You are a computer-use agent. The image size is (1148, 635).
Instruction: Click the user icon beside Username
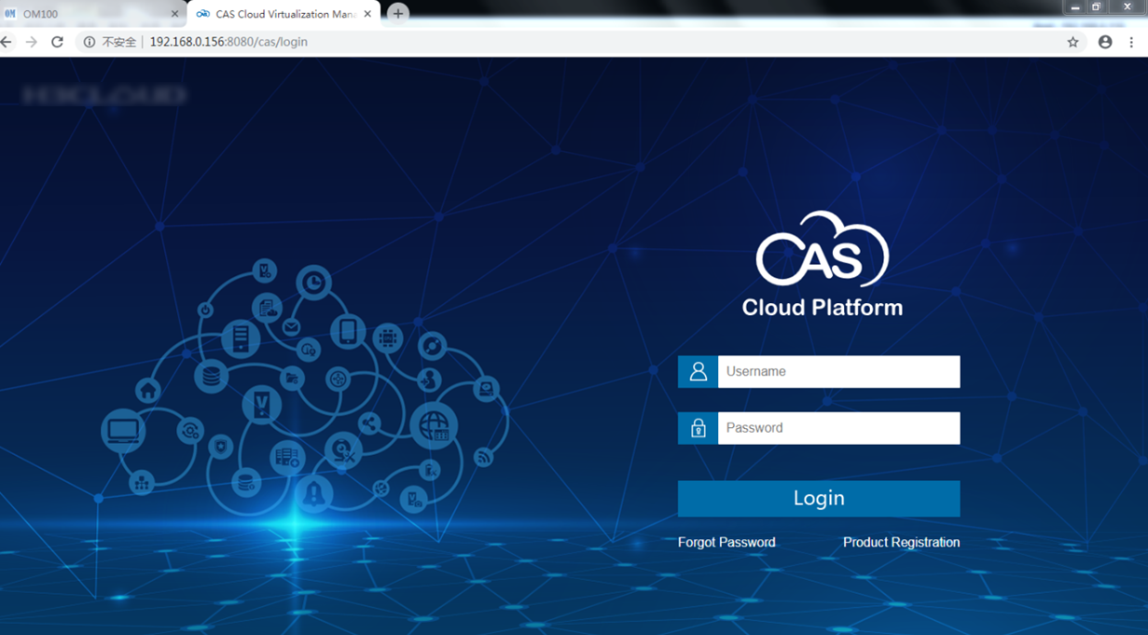click(x=698, y=371)
